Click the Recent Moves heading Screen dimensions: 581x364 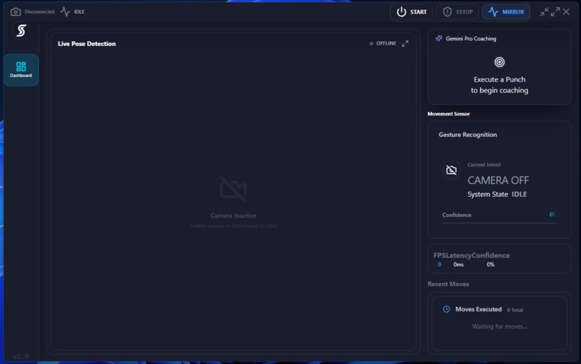[448, 284]
